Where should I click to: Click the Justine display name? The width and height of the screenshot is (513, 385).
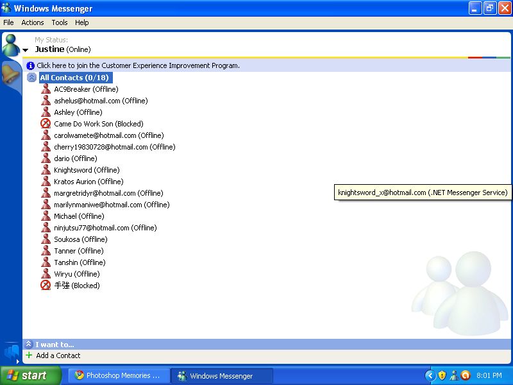pyautogui.click(x=50, y=49)
